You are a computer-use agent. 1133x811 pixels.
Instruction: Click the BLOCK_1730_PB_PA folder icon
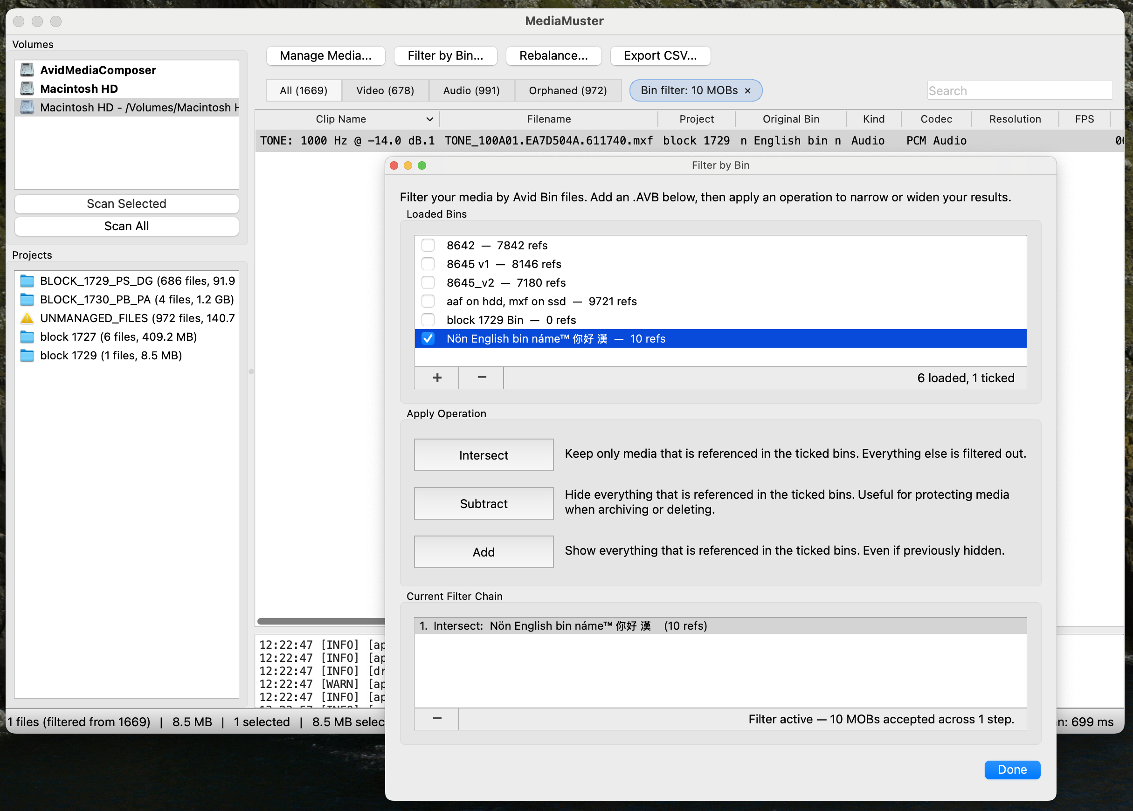tap(27, 299)
